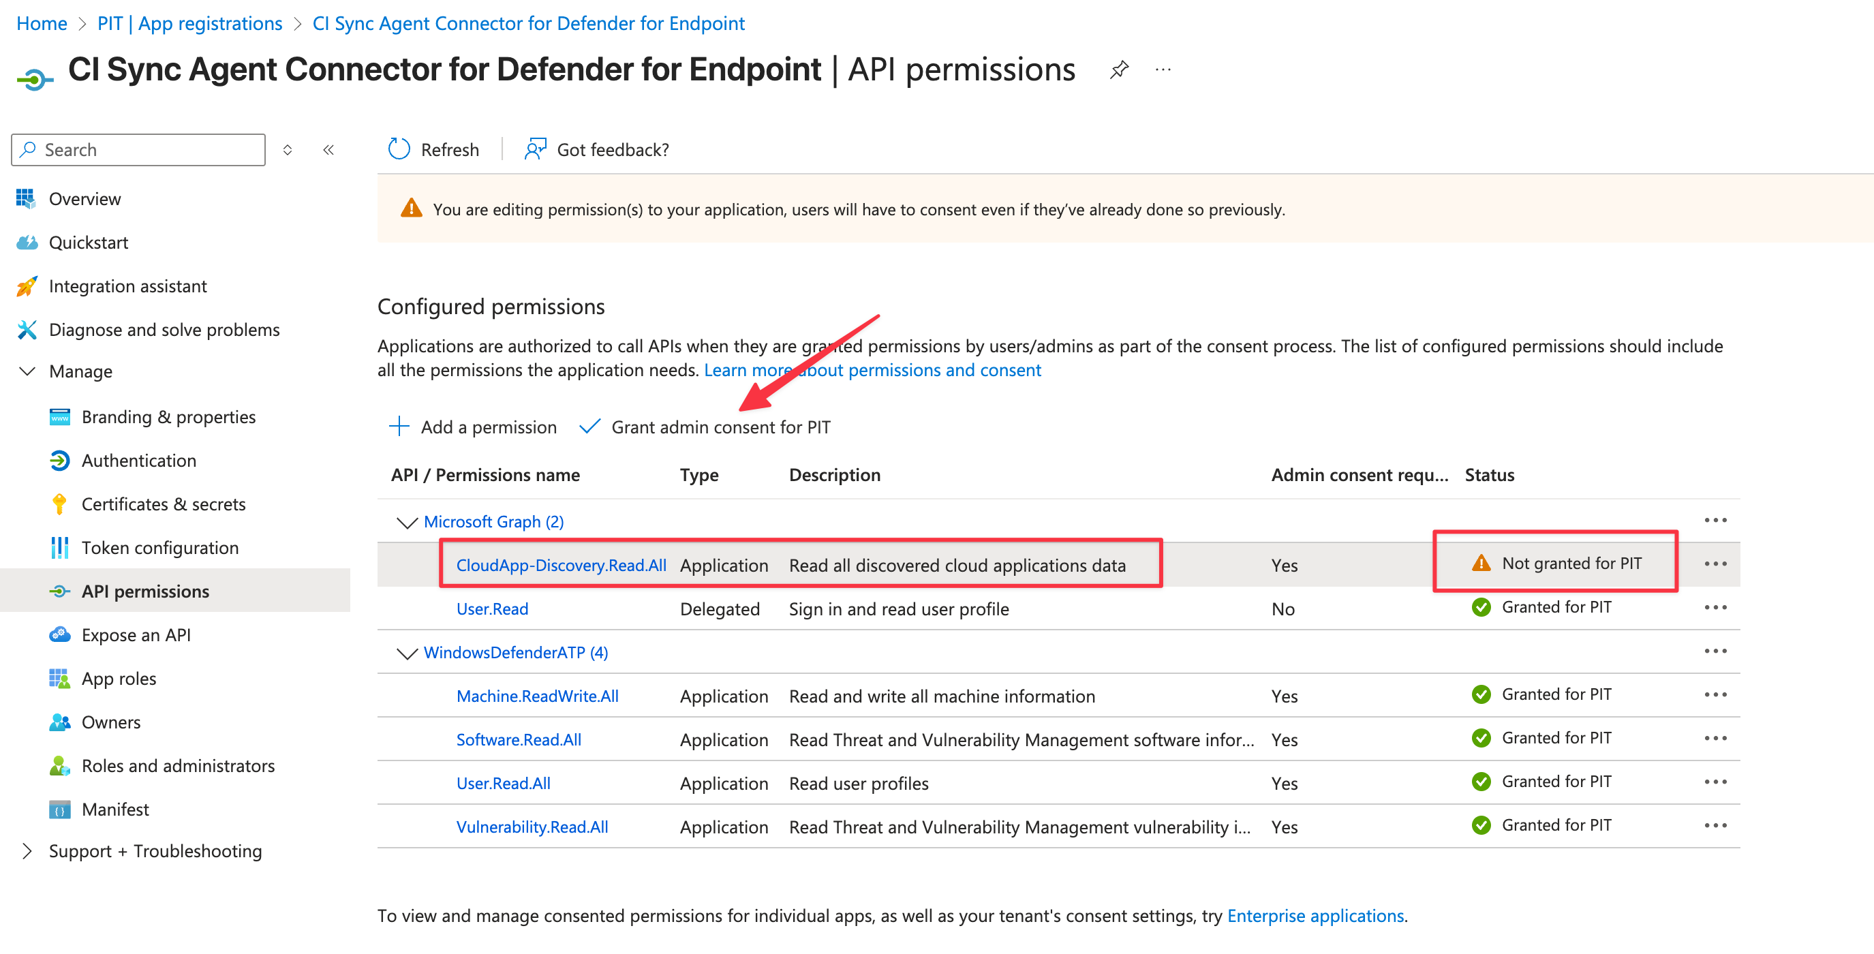Click the Add a permission button

click(473, 427)
